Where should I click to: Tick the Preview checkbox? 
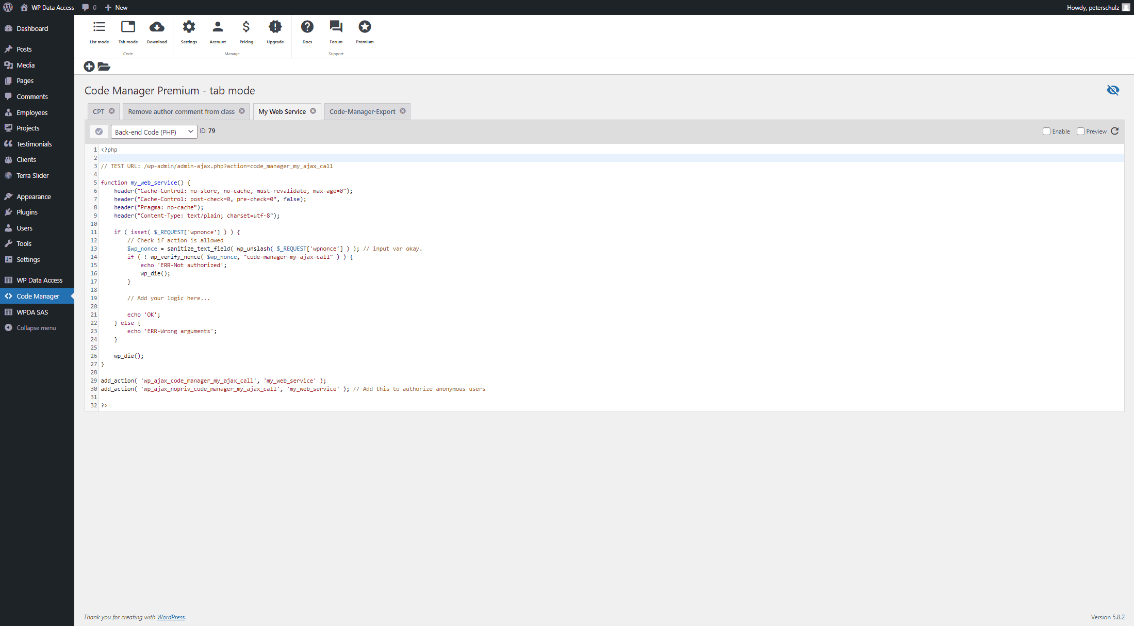click(x=1080, y=131)
